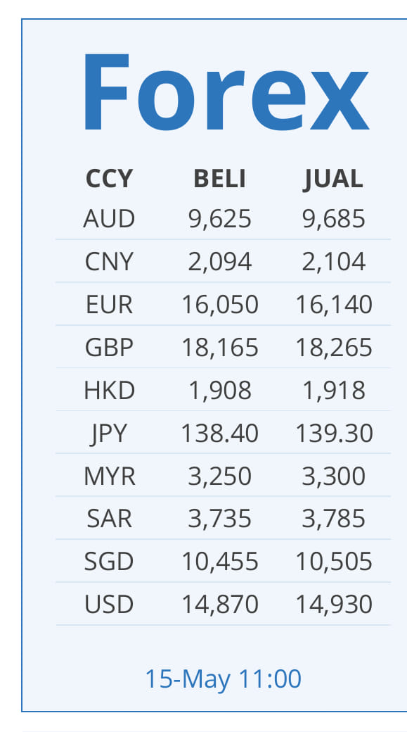Select the JUAL column header

click(x=333, y=179)
